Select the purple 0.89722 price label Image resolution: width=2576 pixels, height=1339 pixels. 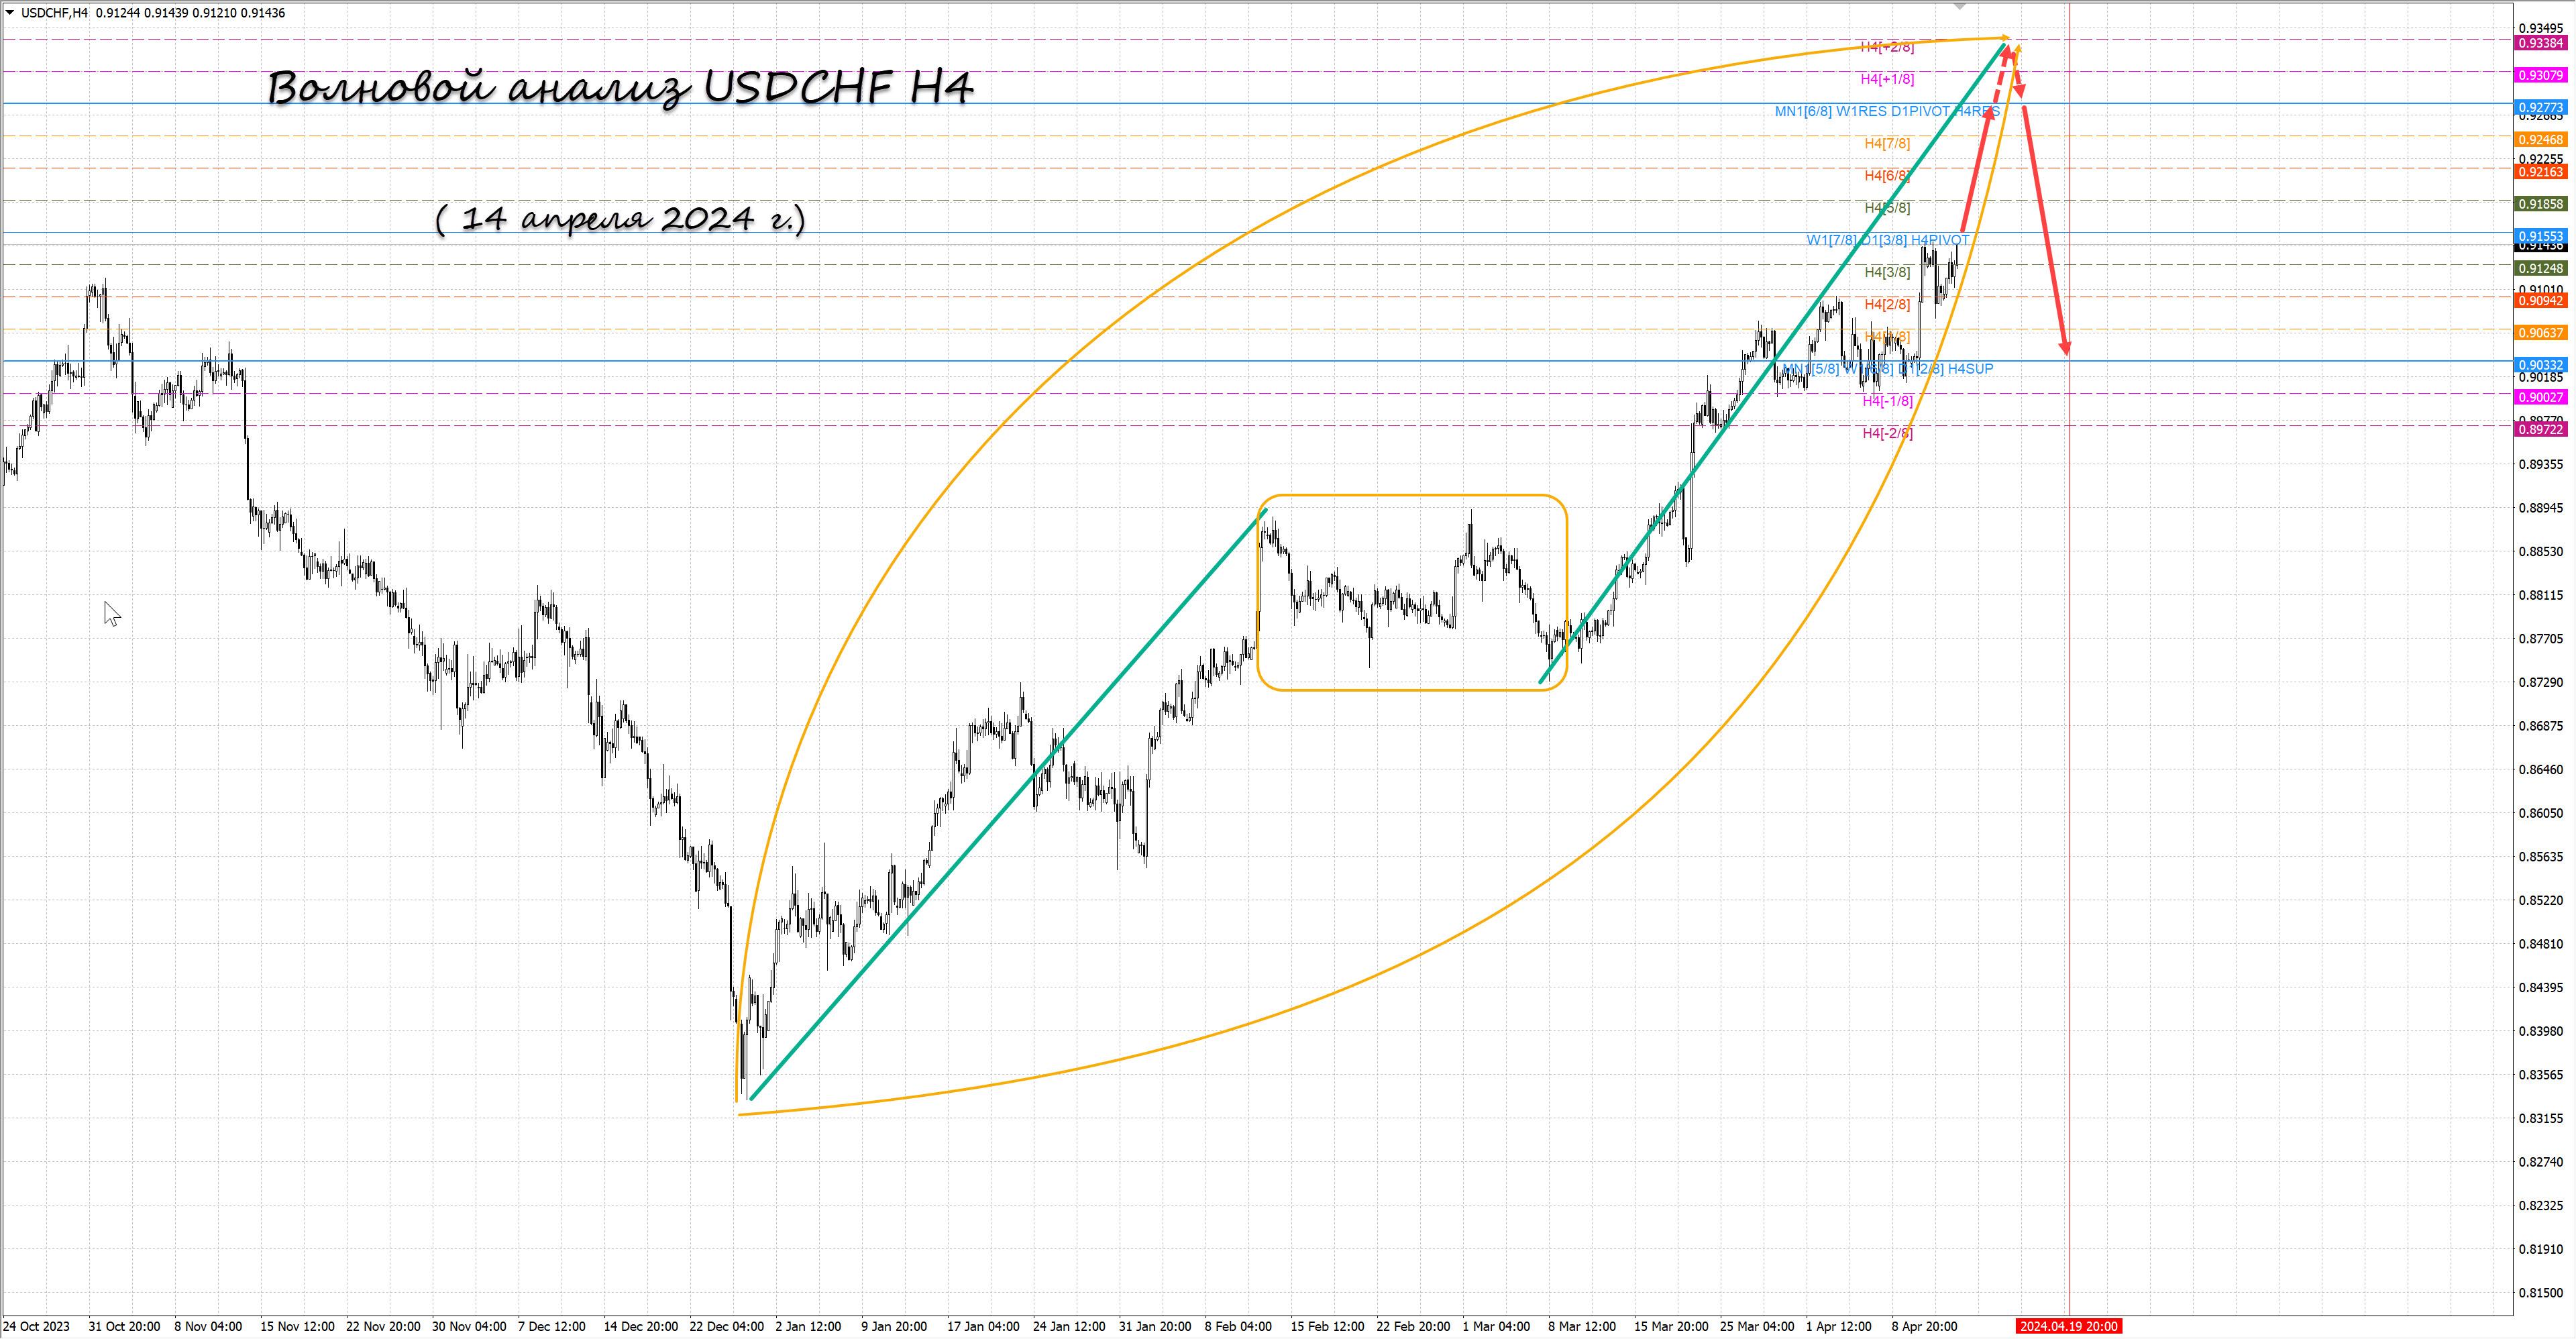click(x=2540, y=430)
